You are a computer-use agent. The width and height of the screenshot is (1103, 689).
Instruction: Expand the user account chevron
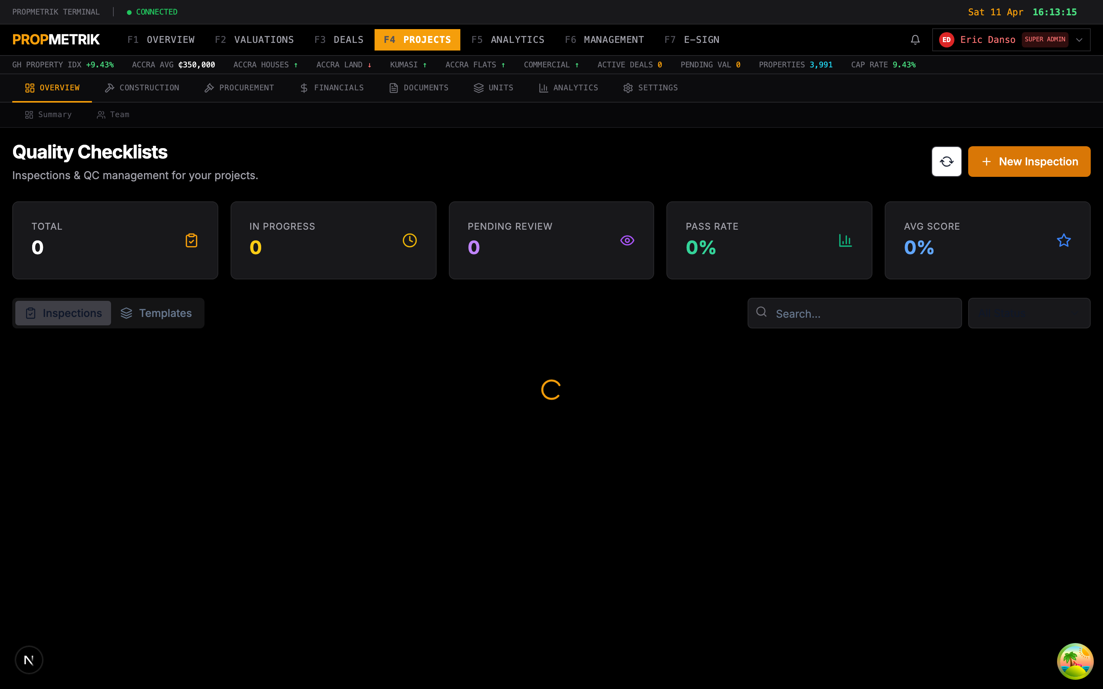(1079, 40)
